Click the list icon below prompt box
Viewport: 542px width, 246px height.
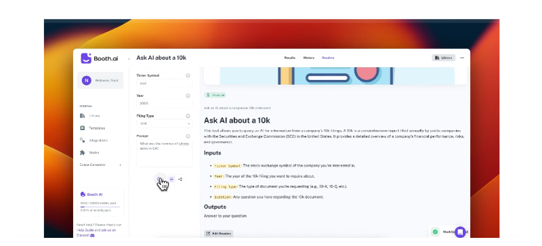(x=171, y=179)
